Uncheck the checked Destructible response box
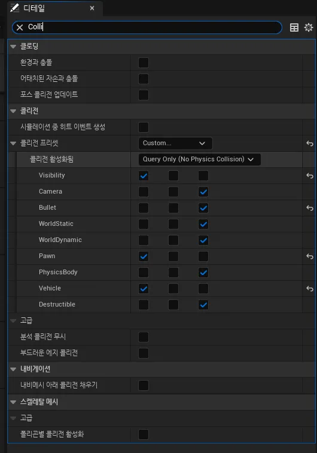This screenshot has height=453, width=317. [203, 305]
